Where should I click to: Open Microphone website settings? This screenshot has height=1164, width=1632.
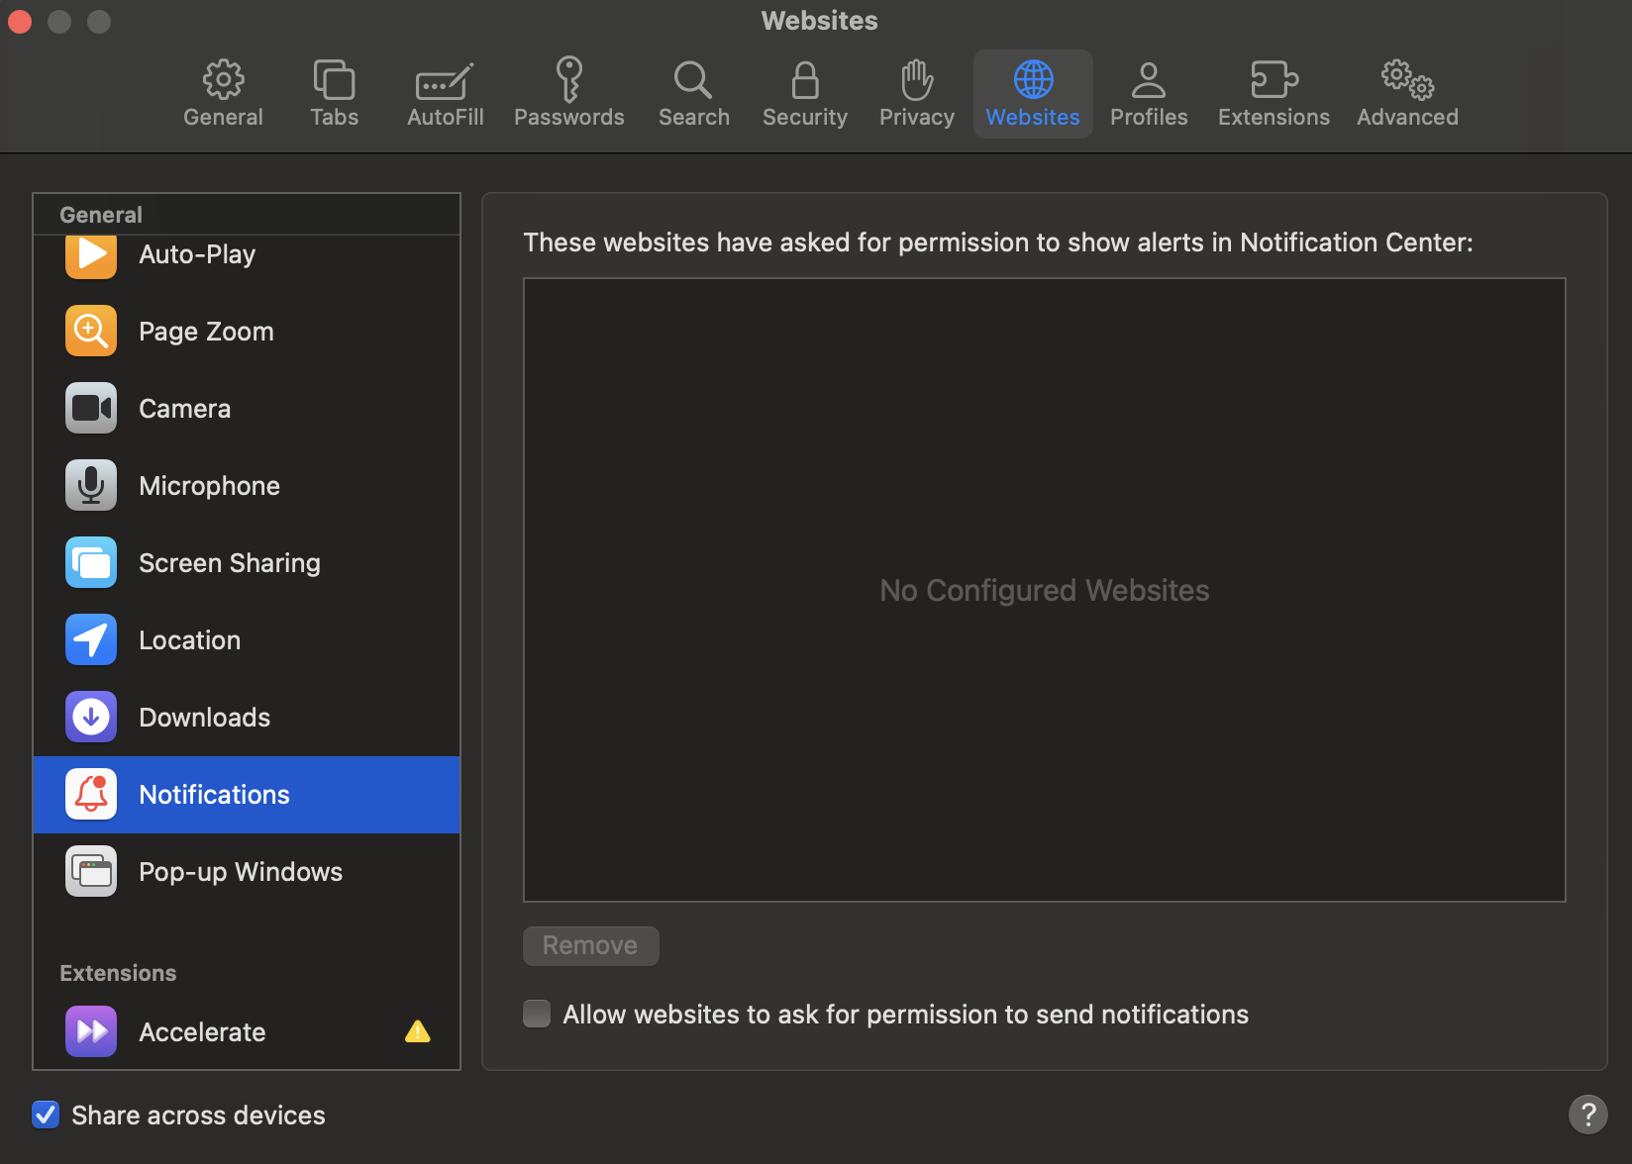click(209, 486)
